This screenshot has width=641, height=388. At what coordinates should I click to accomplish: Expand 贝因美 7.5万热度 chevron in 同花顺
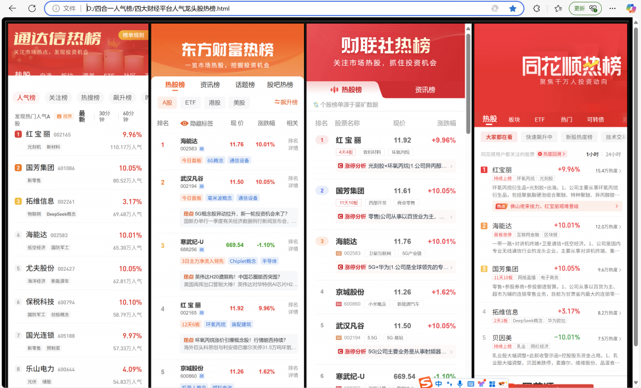(620, 339)
